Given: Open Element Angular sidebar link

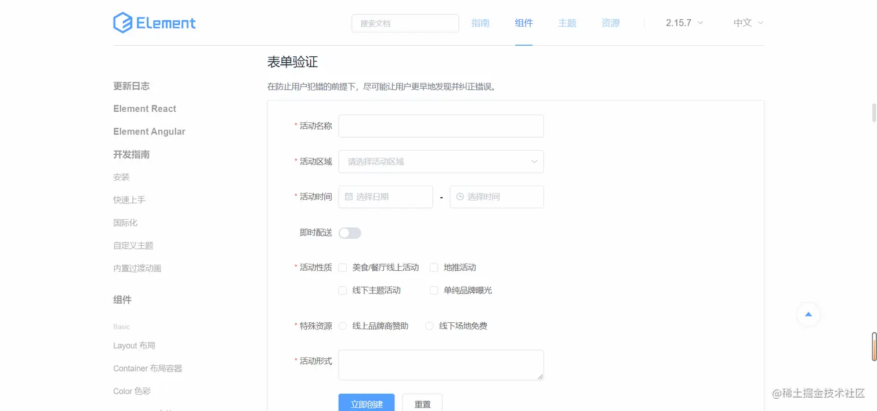Looking at the screenshot, I should coord(149,132).
